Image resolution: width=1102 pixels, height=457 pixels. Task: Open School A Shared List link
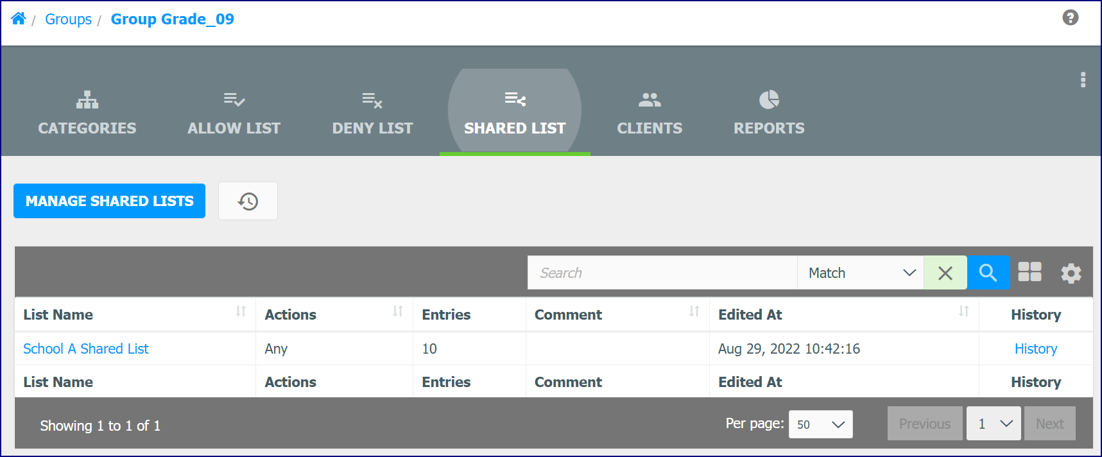[86, 349]
